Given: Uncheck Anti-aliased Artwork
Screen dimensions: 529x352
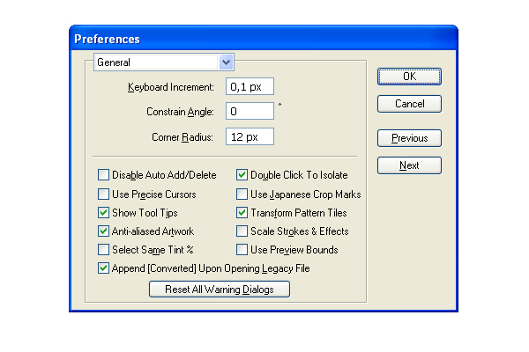Looking at the screenshot, I should tap(103, 231).
